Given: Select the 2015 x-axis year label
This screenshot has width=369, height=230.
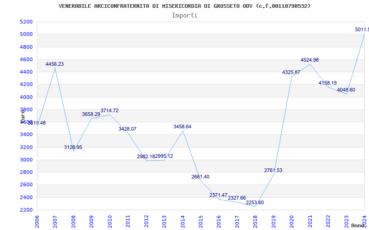Looking at the screenshot, I should (x=201, y=222).
